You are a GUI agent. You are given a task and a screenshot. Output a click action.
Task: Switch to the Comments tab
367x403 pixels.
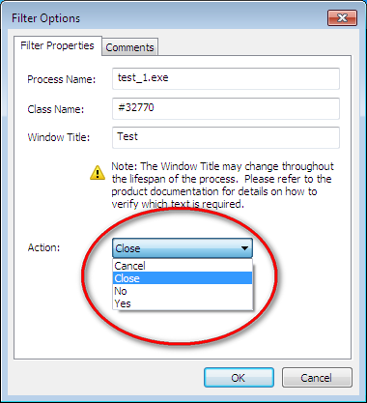pyautogui.click(x=129, y=47)
